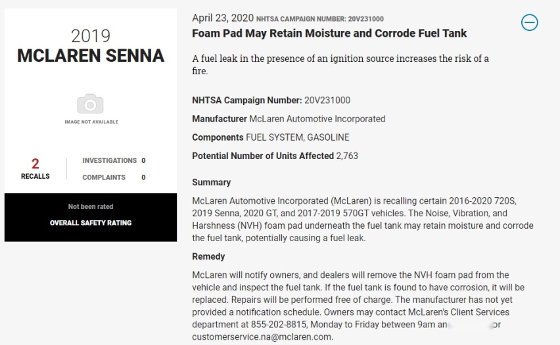Collapse the recall details with minus icon
The height and width of the screenshot is (345, 560).
coord(529,22)
